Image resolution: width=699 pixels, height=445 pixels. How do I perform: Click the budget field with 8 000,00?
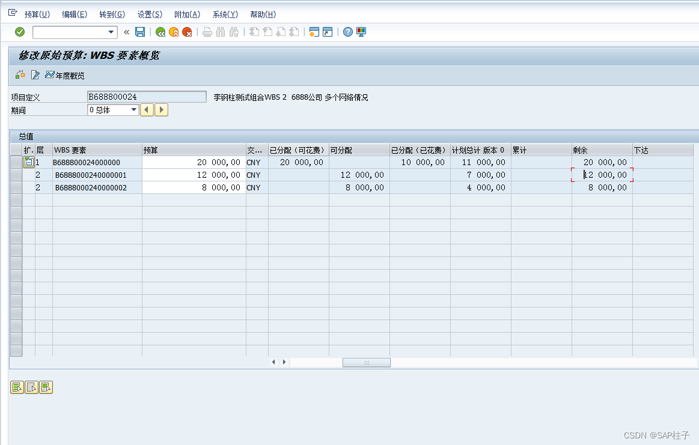coord(194,187)
